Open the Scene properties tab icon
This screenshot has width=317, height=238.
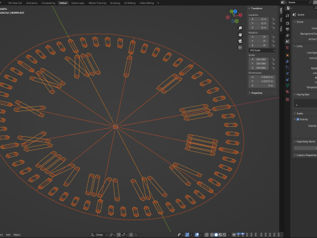[287, 41]
